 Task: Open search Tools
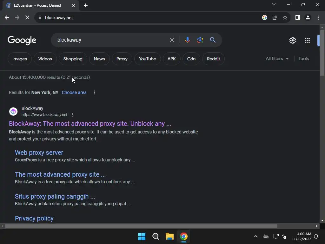303,59
